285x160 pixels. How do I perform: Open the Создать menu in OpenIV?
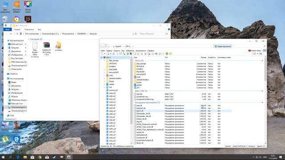coord(117,51)
